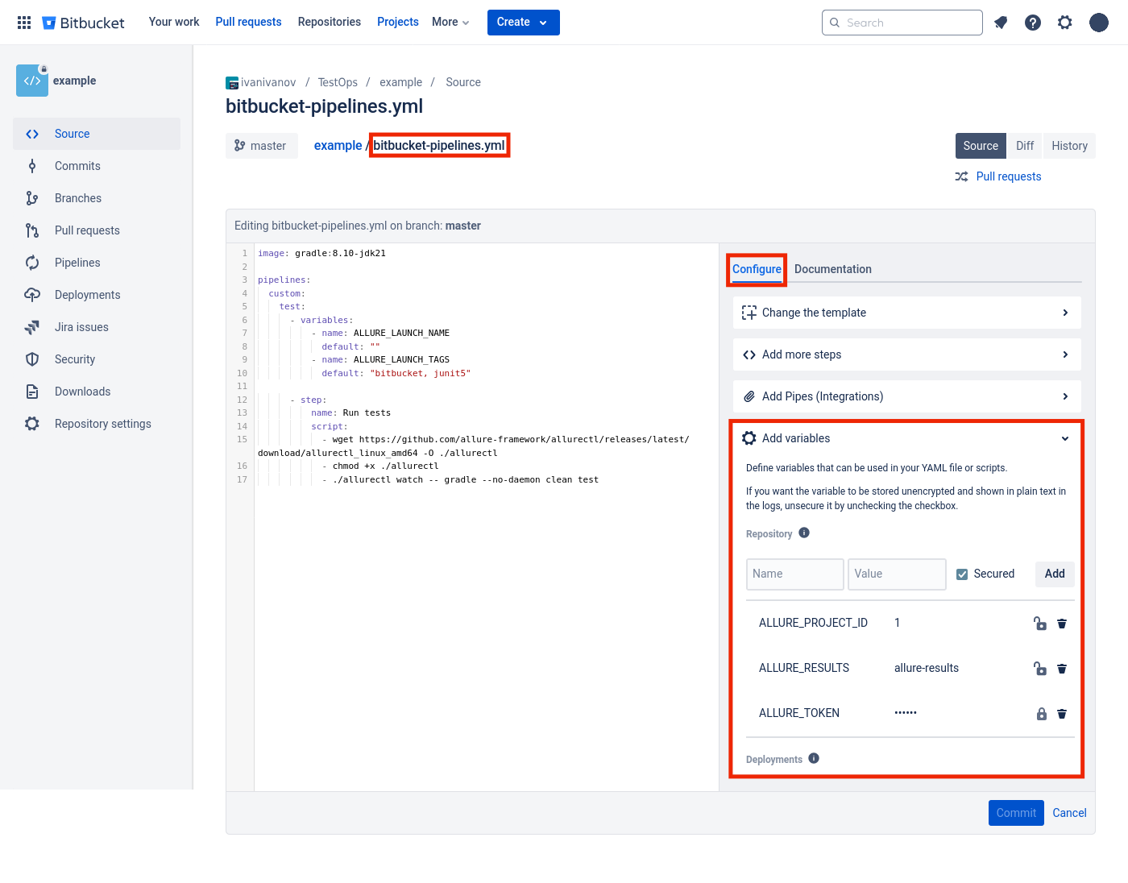1128x883 pixels.
Task: Click the variable Name input field
Action: (794, 574)
